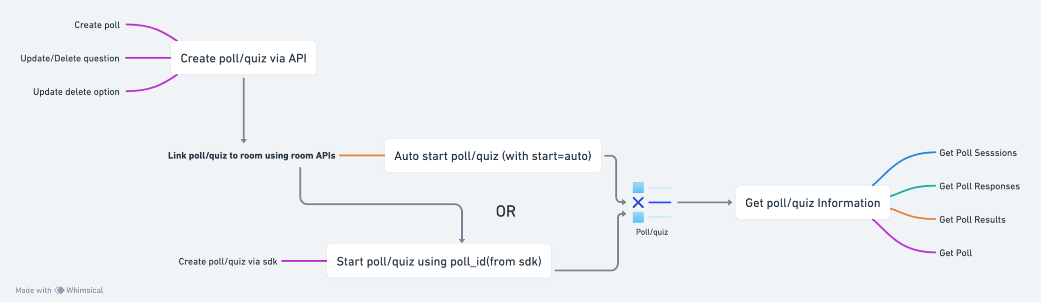
Task: Select Link poll/quiz to room text
Action: [x=251, y=156]
